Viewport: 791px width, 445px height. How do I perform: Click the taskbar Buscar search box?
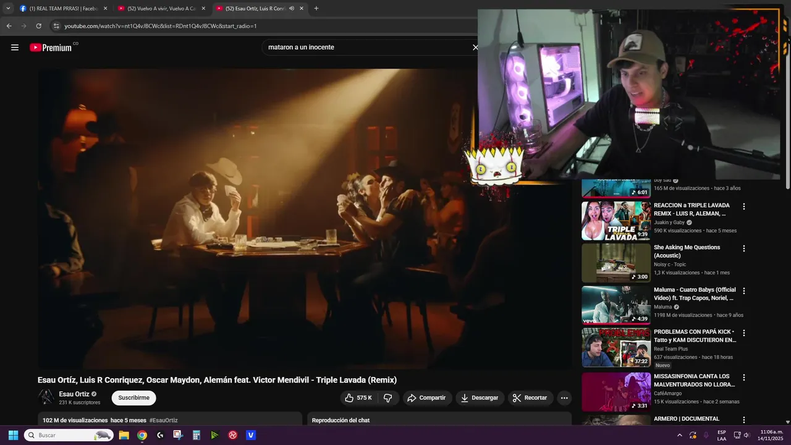click(69, 435)
